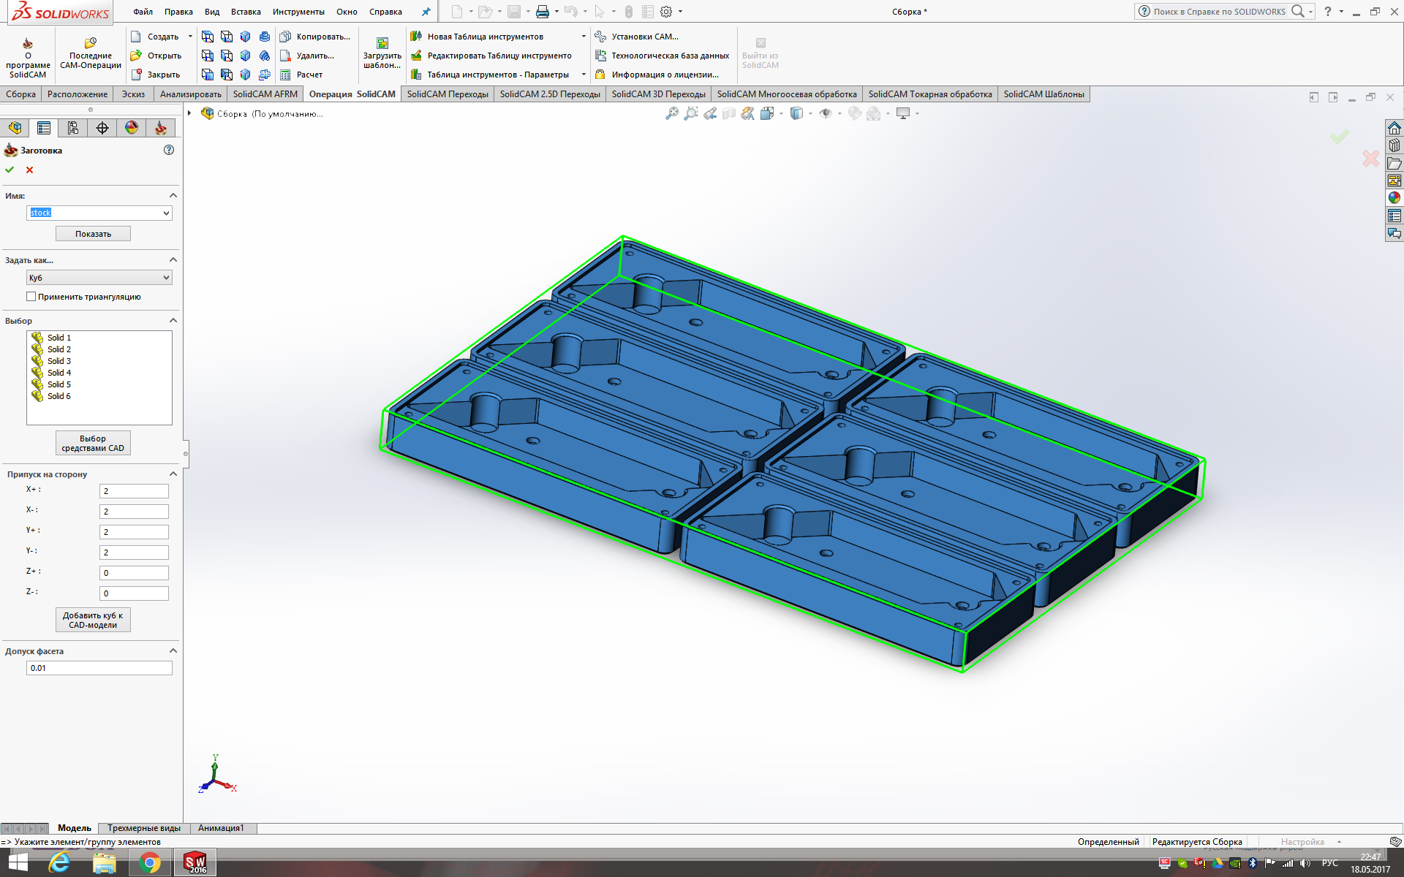Open the define-as (Куб) dropdown
Viewport: 1404px width, 877px height.
(x=167, y=278)
